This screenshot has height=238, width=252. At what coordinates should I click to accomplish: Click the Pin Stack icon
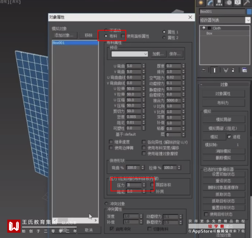(x=204, y=70)
